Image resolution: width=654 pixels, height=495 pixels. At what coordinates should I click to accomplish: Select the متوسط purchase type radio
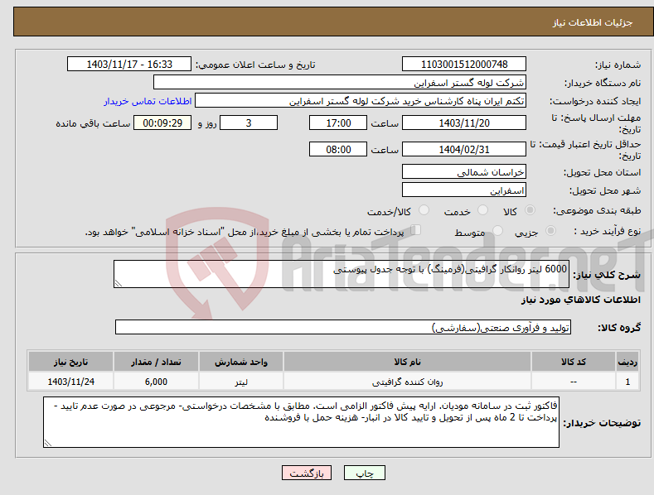tap(497, 230)
